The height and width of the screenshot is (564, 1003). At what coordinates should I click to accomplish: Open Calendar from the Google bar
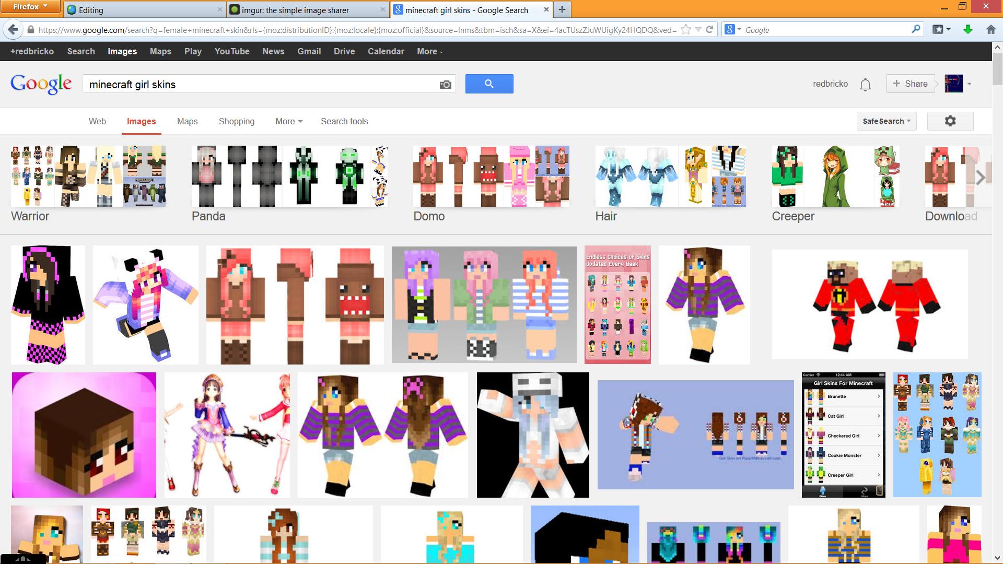point(386,51)
